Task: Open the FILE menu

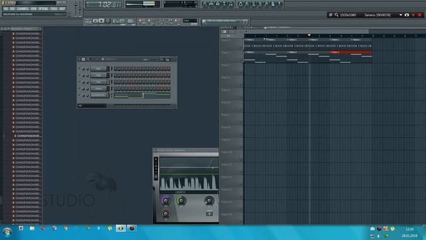Action: [6, 9]
